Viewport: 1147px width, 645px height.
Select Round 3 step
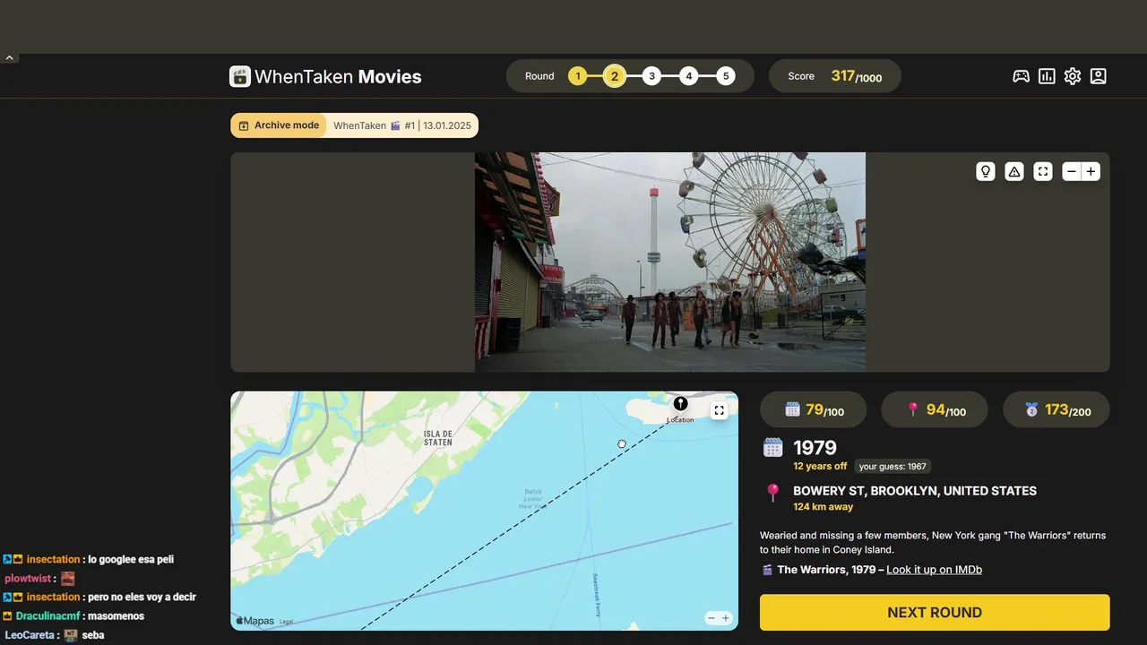point(651,76)
